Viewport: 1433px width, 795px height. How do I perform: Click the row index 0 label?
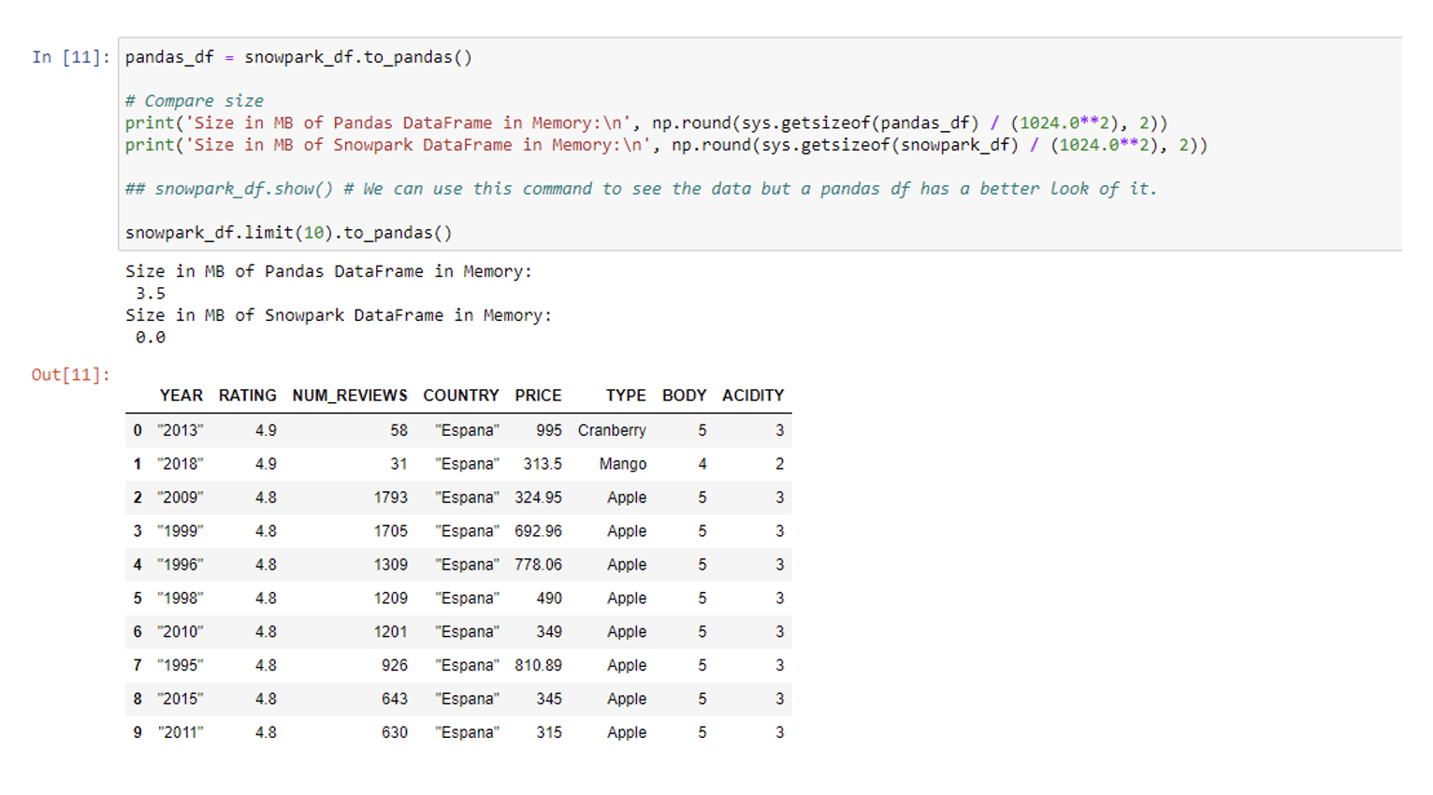(x=138, y=430)
